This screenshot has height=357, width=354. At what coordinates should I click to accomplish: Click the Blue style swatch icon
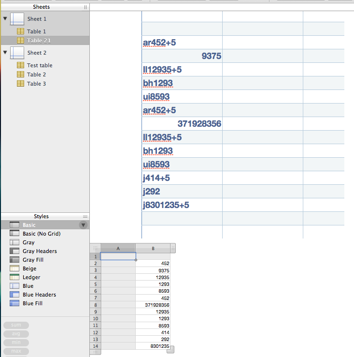(14, 286)
